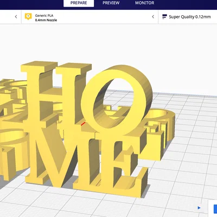The image size is (217, 217).
Task: Click the Generic PLA material icon
Action: coord(28,16)
